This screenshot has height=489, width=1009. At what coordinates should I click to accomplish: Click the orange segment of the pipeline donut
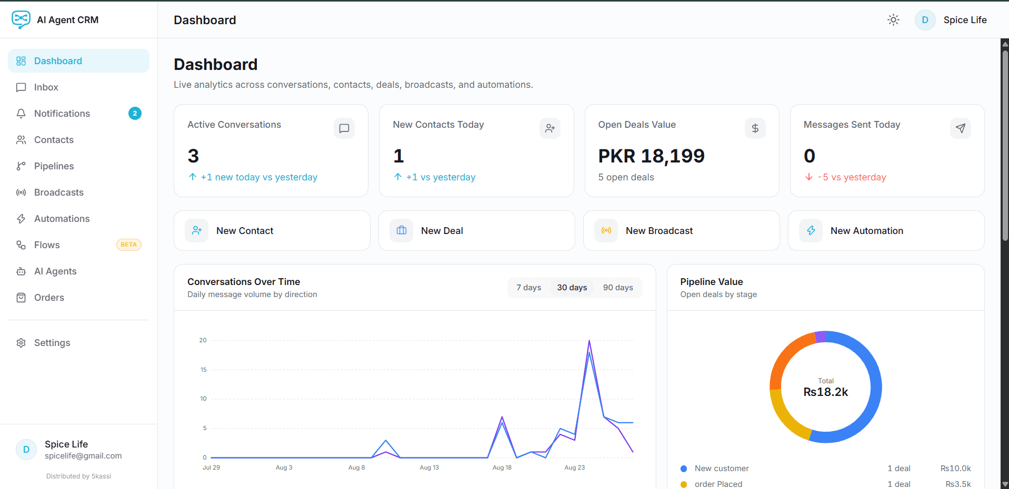[787, 353]
